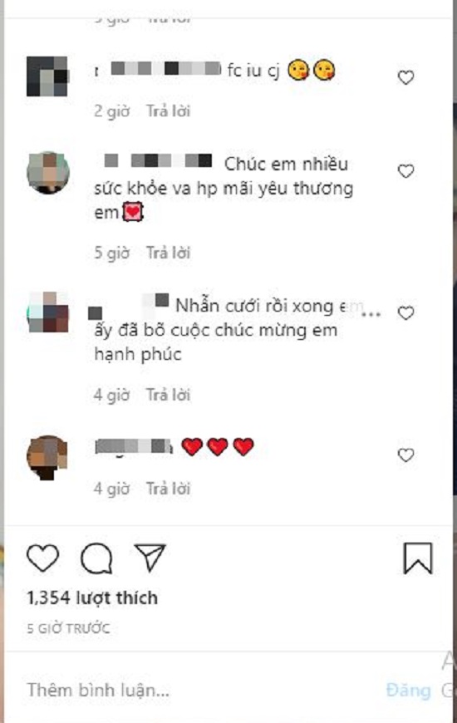457x723 pixels.
Task: Reply to the three hearts comment
Action: tap(169, 489)
